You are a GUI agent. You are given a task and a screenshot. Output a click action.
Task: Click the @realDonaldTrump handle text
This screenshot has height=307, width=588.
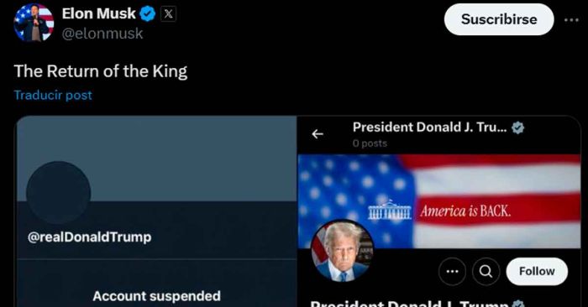[89, 237]
